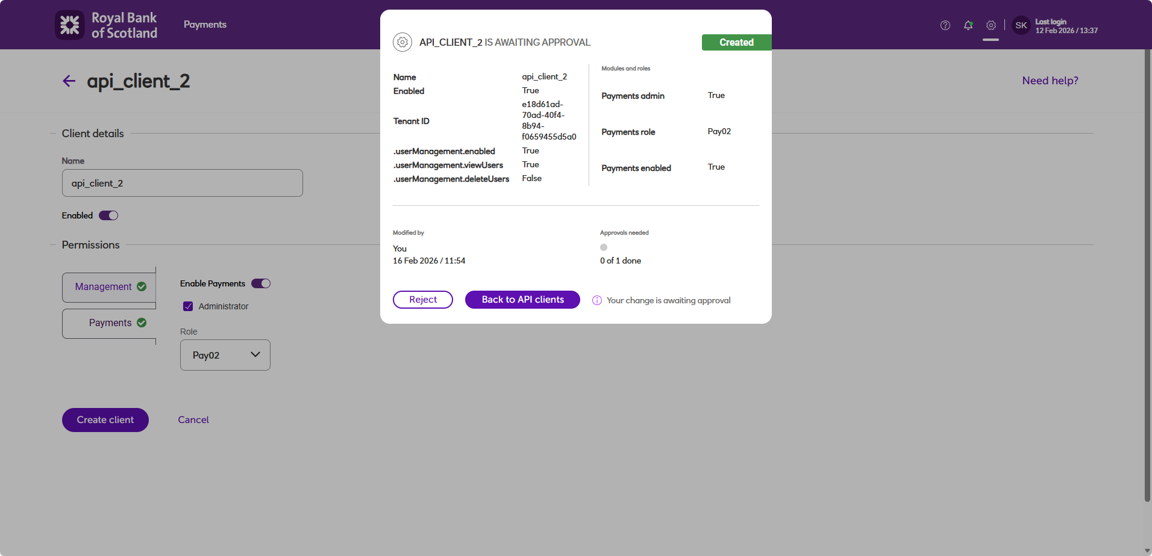The height and width of the screenshot is (556, 1152).
Task: Click the 'Your change is awaiting approval' message
Action: [669, 300]
